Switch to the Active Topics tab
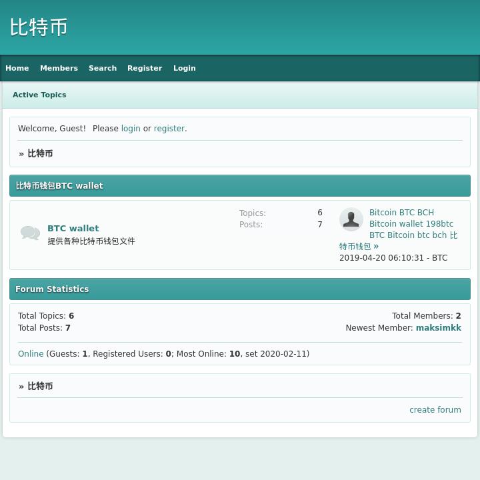 click(39, 95)
